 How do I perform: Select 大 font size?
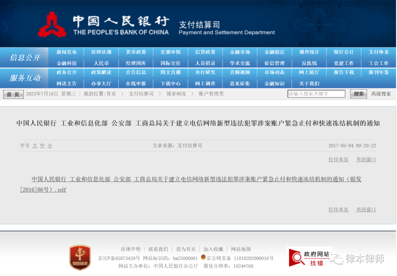pyautogui.click(x=35, y=146)
